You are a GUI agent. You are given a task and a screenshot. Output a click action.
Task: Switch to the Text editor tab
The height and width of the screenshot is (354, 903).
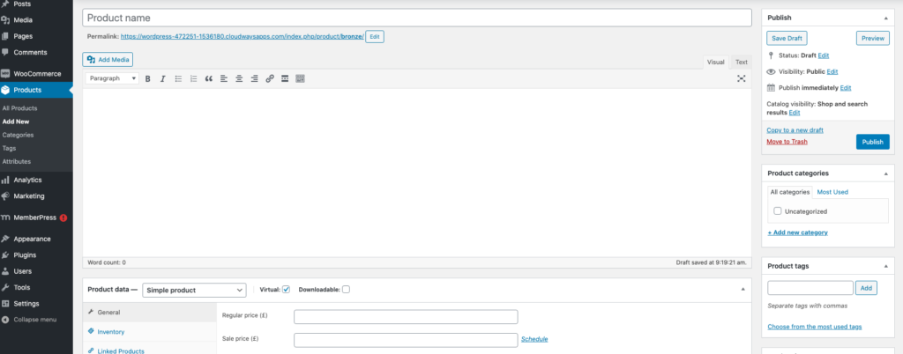click(741, 62)
